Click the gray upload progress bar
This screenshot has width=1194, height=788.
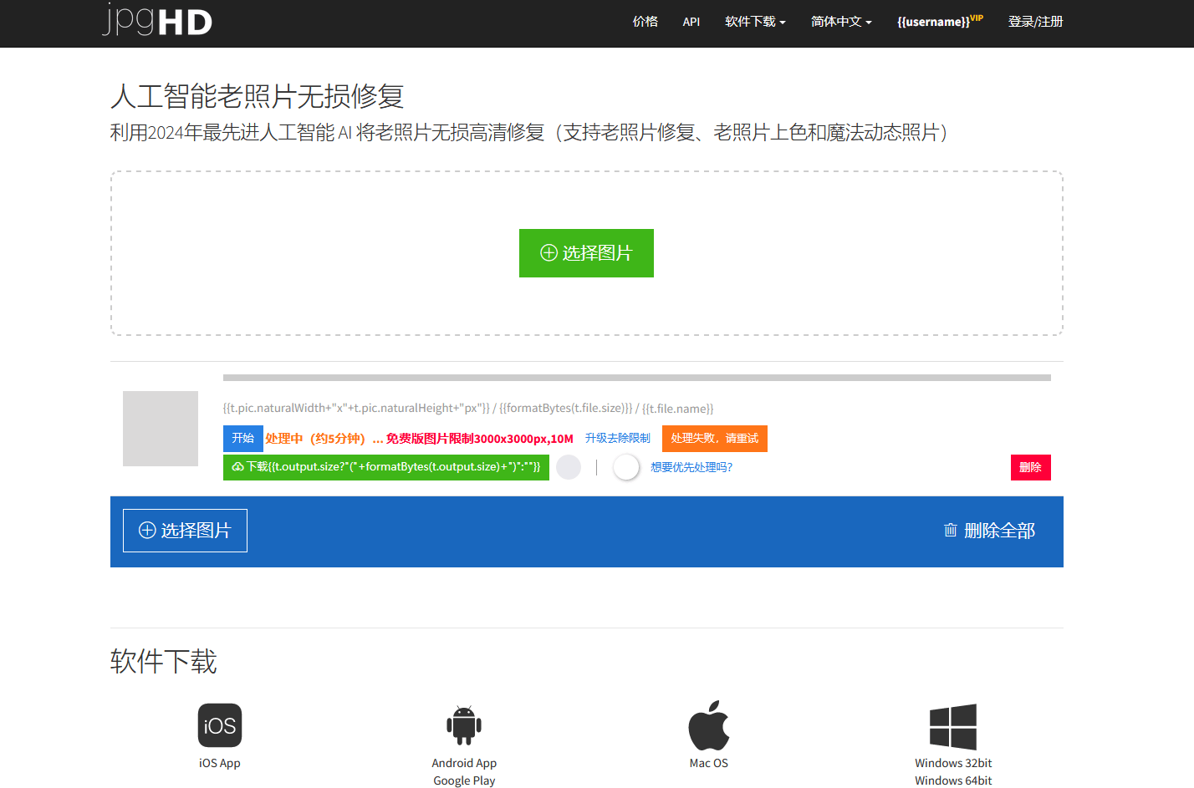pos(637,378)
